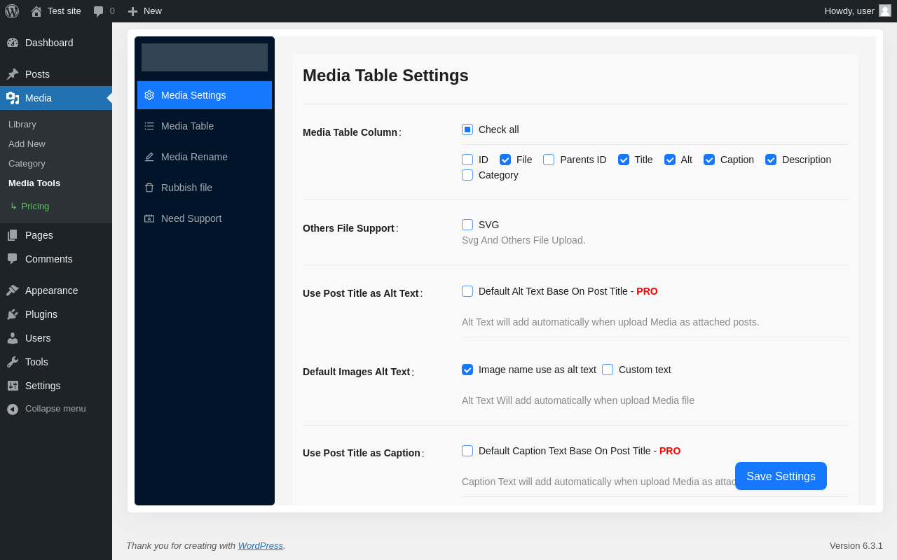Go to the Plugins menu
Viewport: 897px width, 560px height.
41,314
